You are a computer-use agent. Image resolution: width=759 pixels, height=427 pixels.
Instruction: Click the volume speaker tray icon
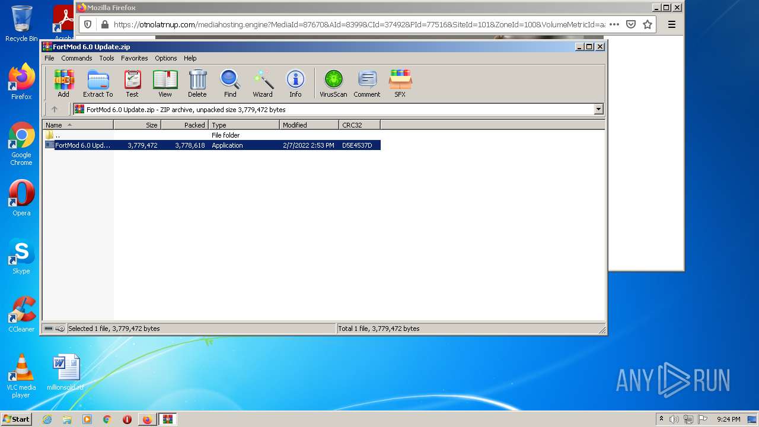pos(674,419)
